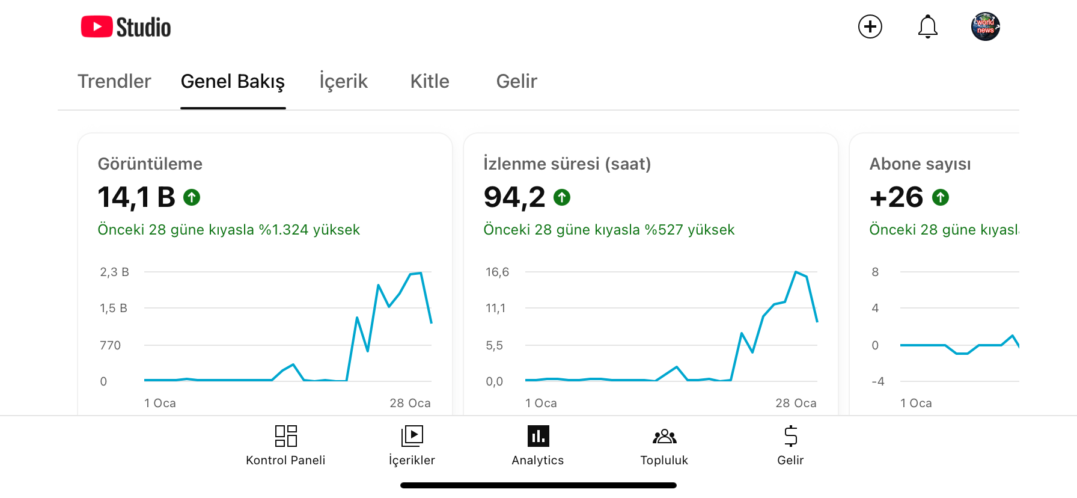The width and height of the screenshot is (1077, 498).
Task: Click the watch time line chart
Action: [x=671, y=327]
